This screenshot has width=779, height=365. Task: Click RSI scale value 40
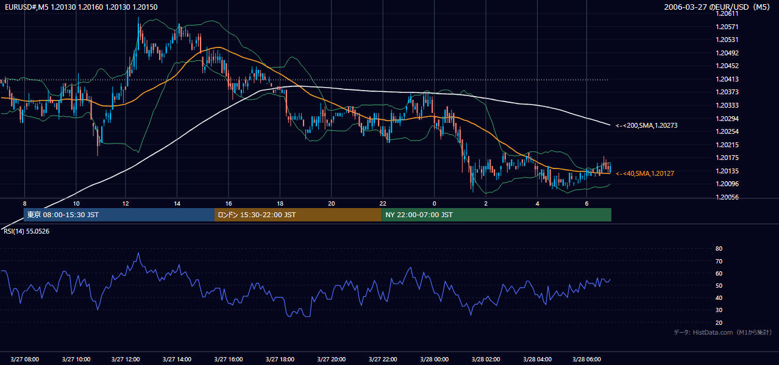pos(719,297)
